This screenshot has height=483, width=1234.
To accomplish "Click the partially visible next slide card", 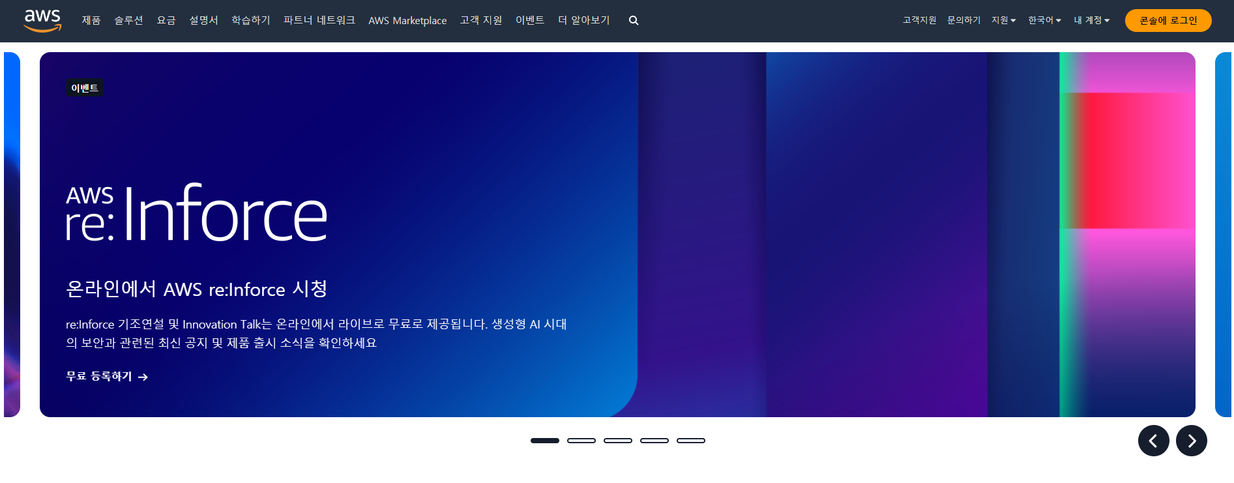I will coord(1223,235).
